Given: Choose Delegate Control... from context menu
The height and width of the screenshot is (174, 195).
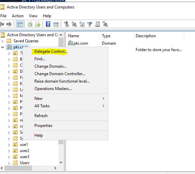Looking at the screenshot, I should pos(51,51).
